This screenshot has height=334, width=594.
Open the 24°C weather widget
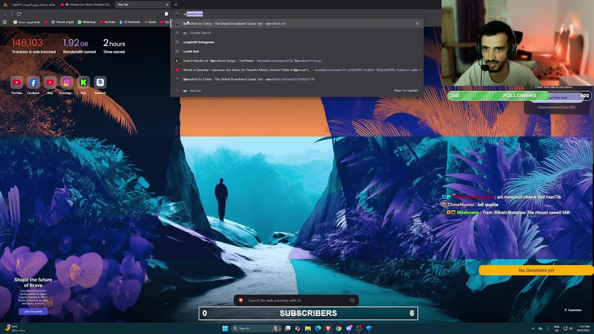click(x=15, y=328)
